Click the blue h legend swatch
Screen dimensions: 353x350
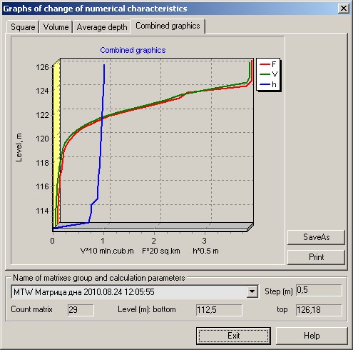265,84
